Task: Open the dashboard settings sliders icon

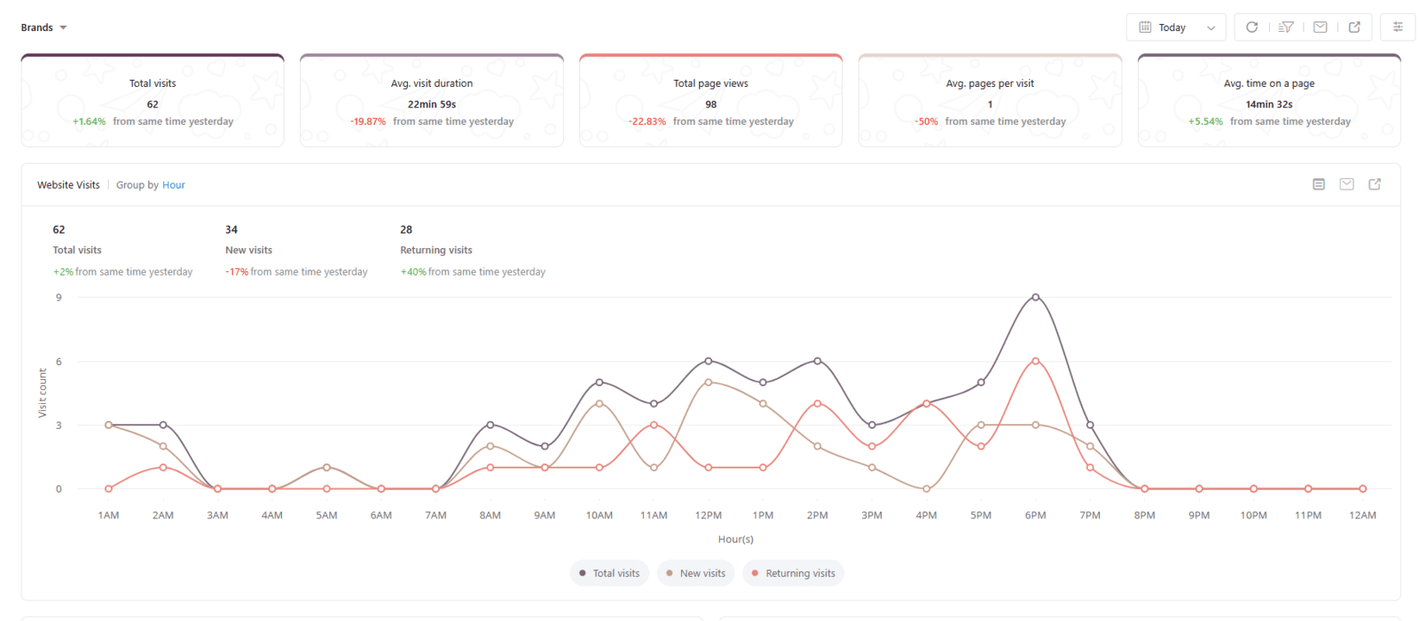Action: click(1398, 27)
